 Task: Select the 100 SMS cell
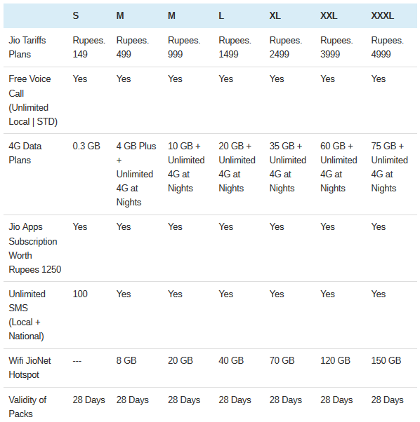click(80, 294)
